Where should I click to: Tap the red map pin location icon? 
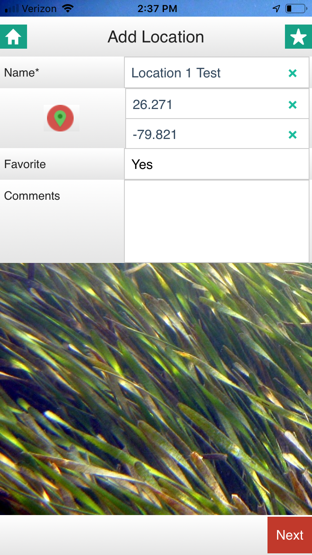point(61,118)
